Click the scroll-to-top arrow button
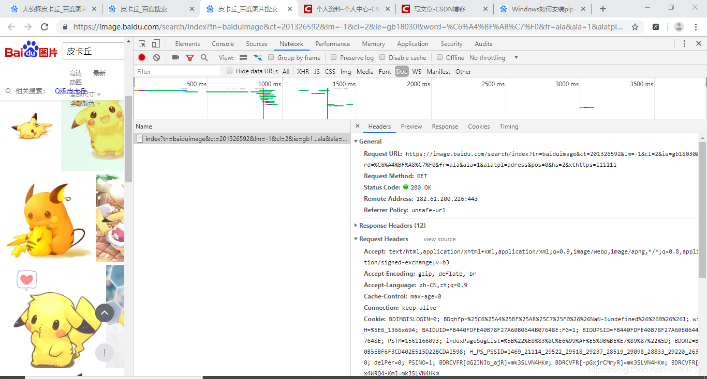This screenshot has height=379, width=707. click(105, 312)
